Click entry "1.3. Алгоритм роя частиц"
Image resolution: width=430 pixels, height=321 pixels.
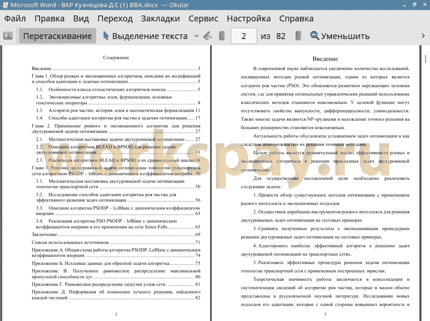click(x=118, y=110)
